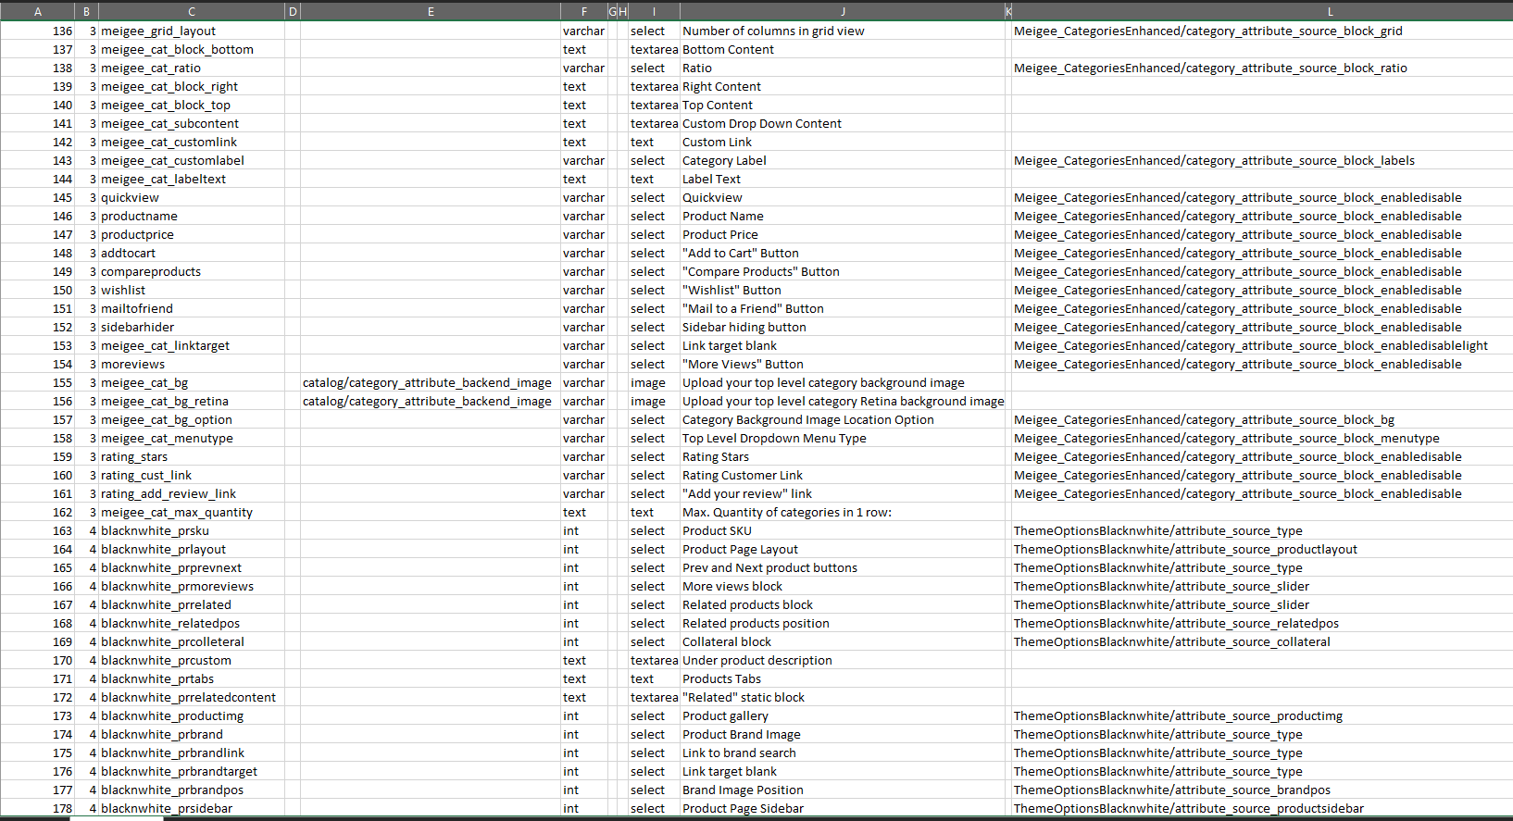
Task: Click cell 'blacknwhite_prbrandpos'
Action: pos(191,790)
